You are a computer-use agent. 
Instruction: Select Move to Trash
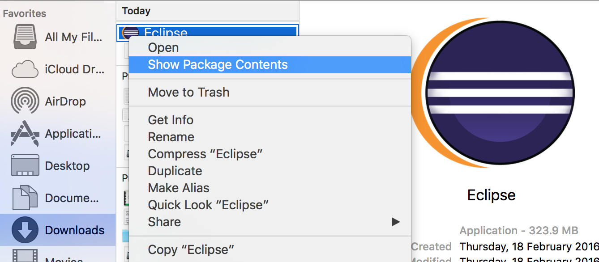[188, 93]
